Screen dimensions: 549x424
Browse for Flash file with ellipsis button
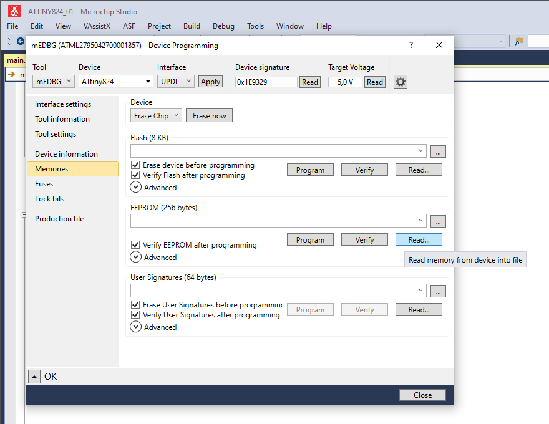[x=438, y=152]
